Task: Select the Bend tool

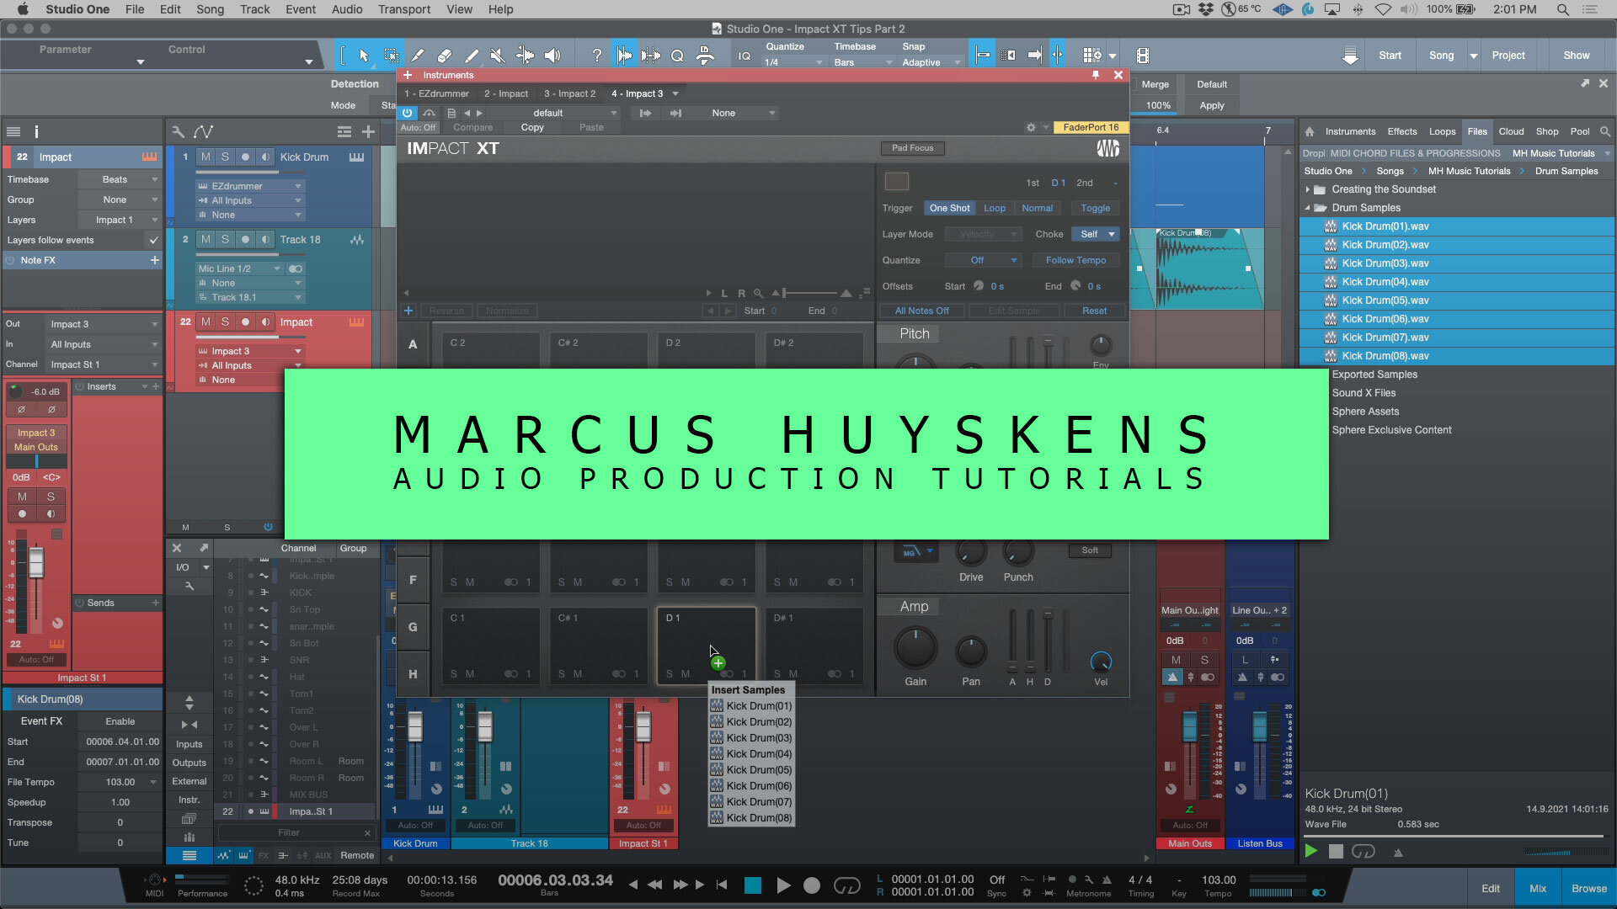Action: pos(525,56)
